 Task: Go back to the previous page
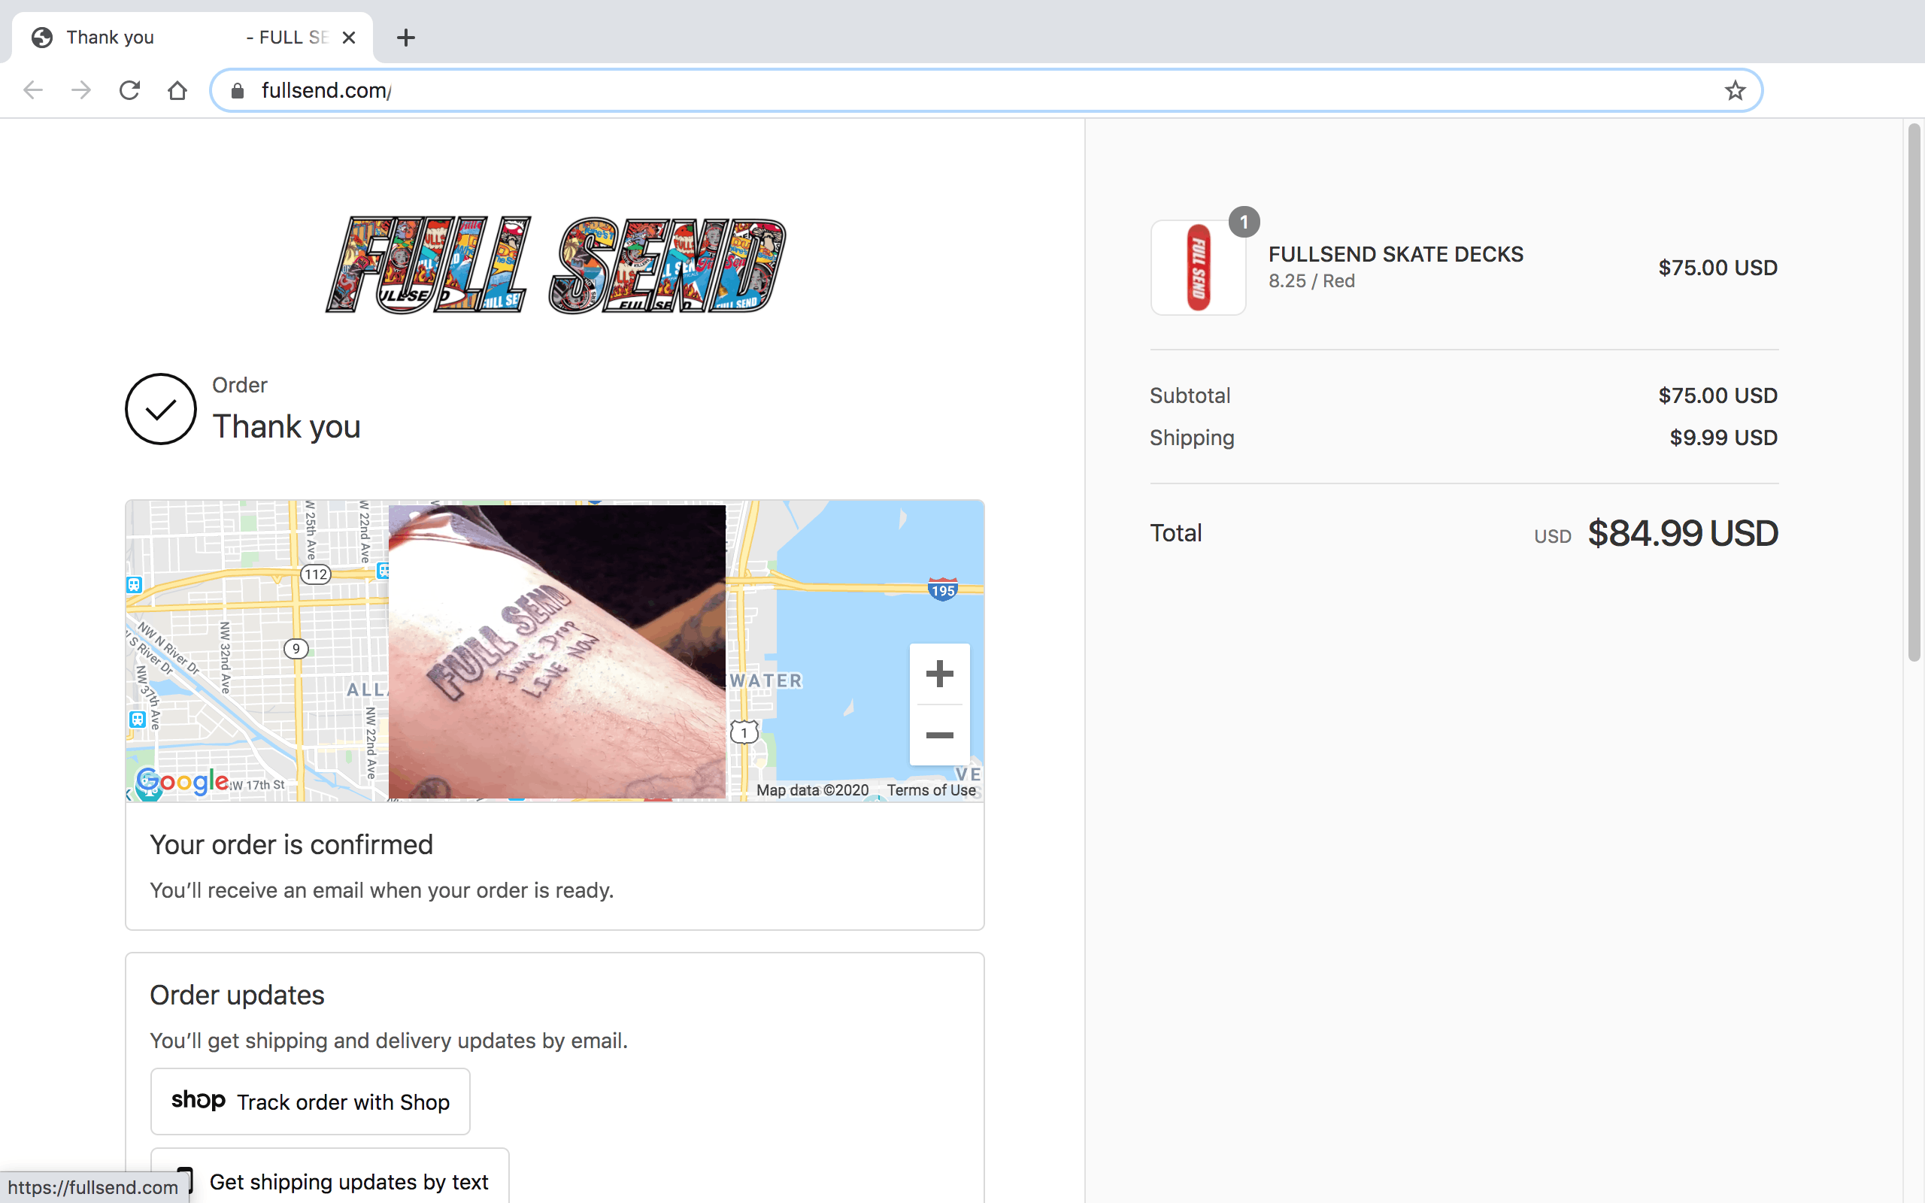coord(32,90)
